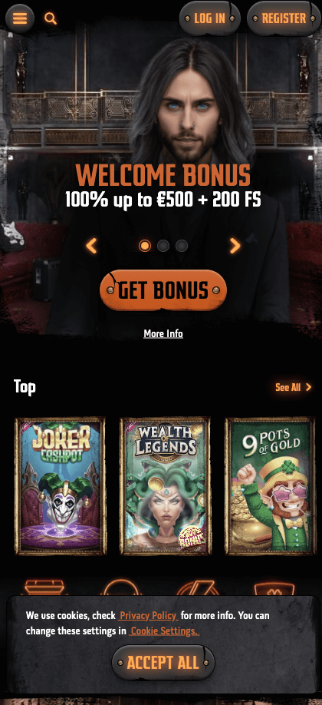Screen dimensions: 322x705
Task: Click the orange search magnifier icon
Action: click(51, 18)
